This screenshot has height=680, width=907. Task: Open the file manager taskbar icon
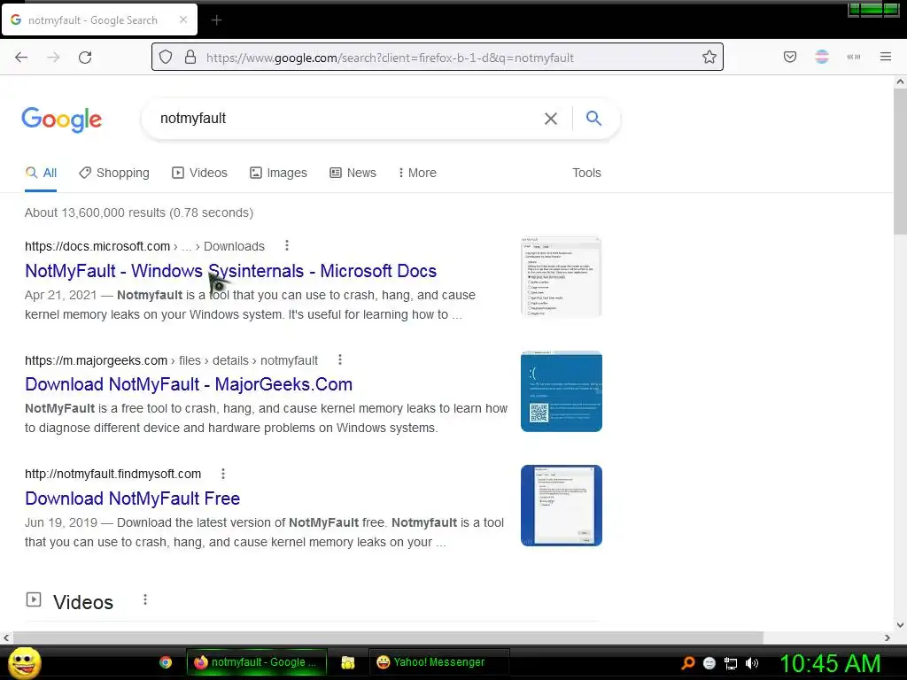tap(347, 662)
